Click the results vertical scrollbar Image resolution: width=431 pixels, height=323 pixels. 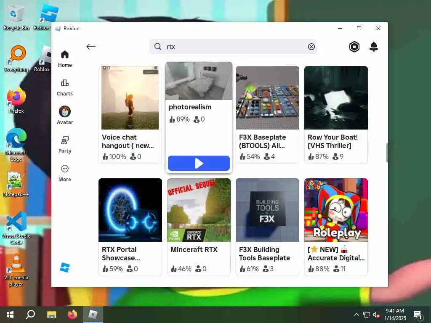coord(387,153)
